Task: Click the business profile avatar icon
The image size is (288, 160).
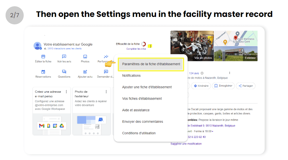Action: click(37, 46)
